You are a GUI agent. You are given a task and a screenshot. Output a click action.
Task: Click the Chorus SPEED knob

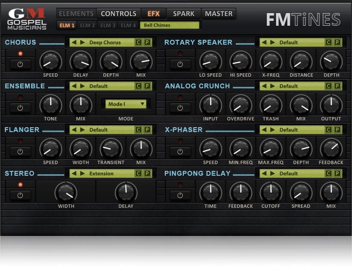[x=51, y=61]
